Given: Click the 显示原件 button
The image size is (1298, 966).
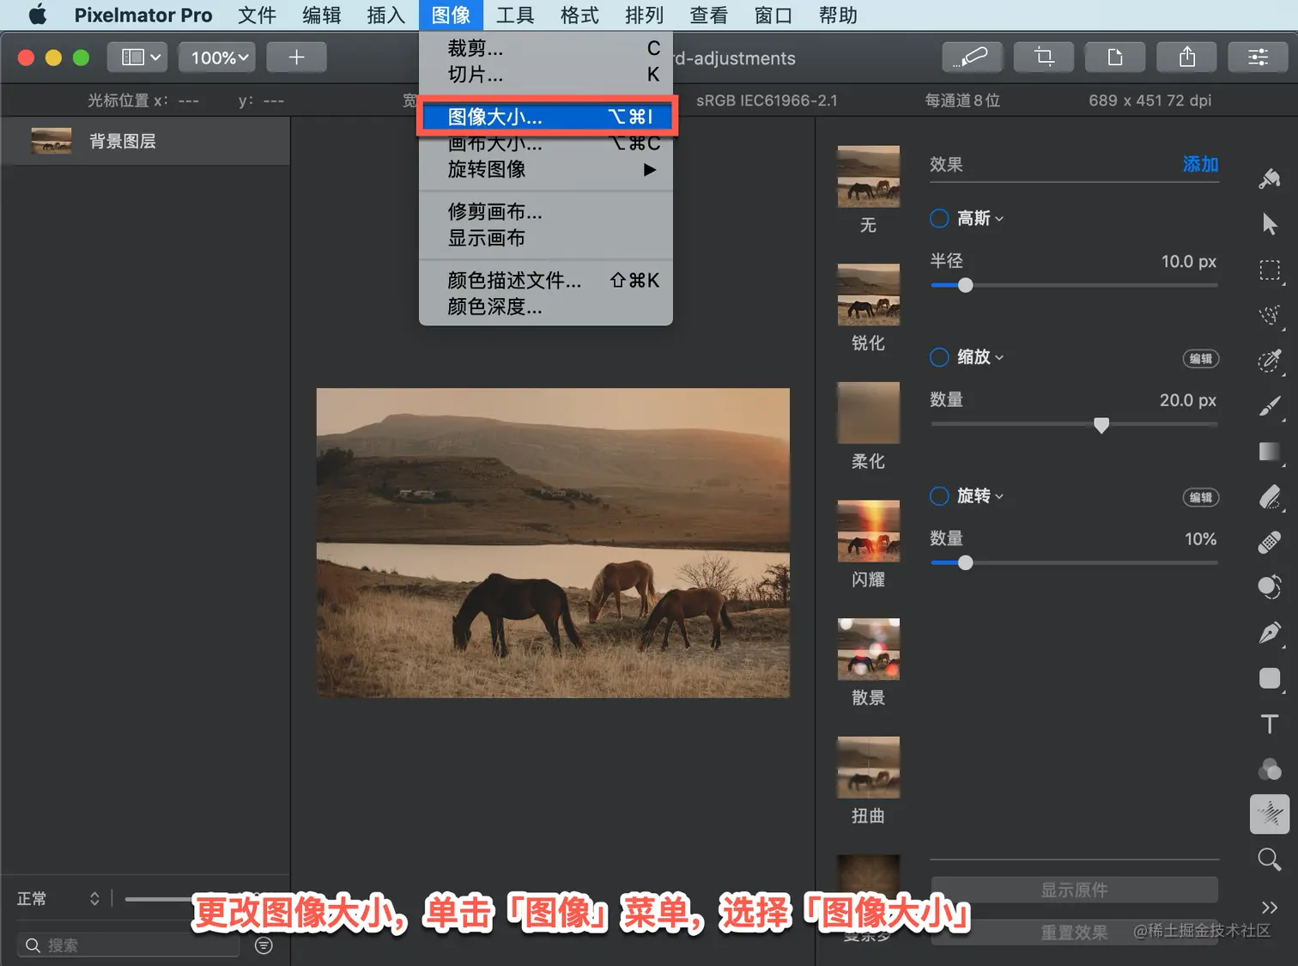Looking at the screenshot, I should (1074, 890).
